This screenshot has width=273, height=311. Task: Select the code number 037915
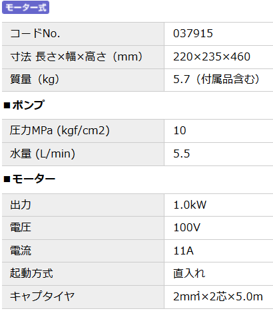tap(193, 34)
